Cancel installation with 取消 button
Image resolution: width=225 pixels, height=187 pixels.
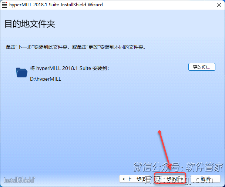(205, 179)
